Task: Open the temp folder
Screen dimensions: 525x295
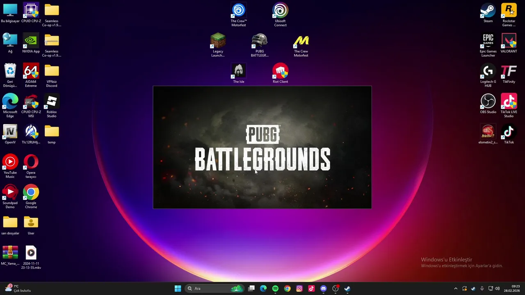Action: 52,135
